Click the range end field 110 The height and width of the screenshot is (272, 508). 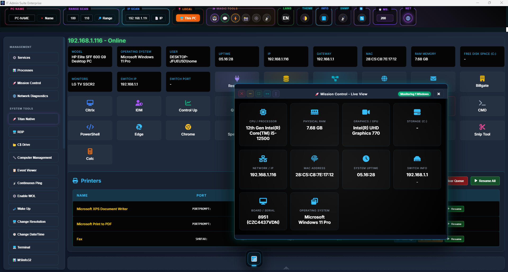87,18
